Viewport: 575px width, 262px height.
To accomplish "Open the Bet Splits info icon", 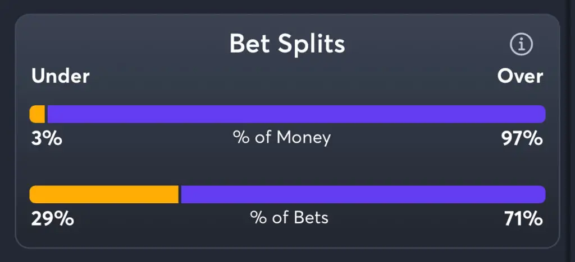I will click(521, 45).
